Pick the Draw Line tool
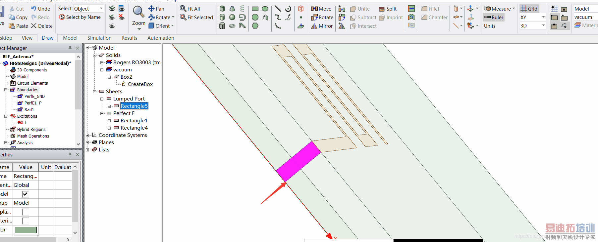 pos(278,9)
